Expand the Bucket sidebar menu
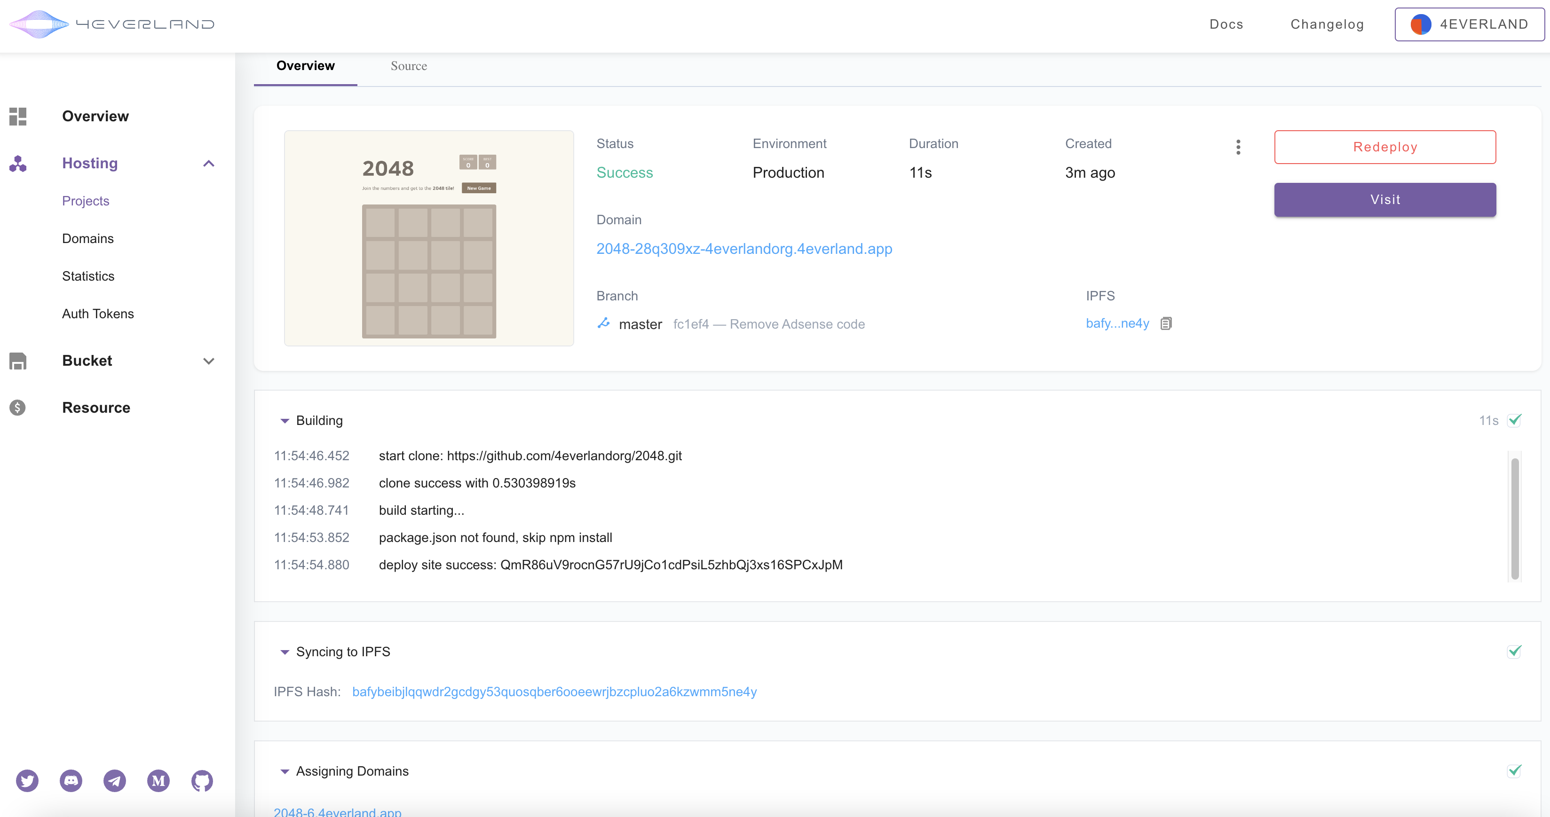This screenshot has height=817, width=1550. 208,361
